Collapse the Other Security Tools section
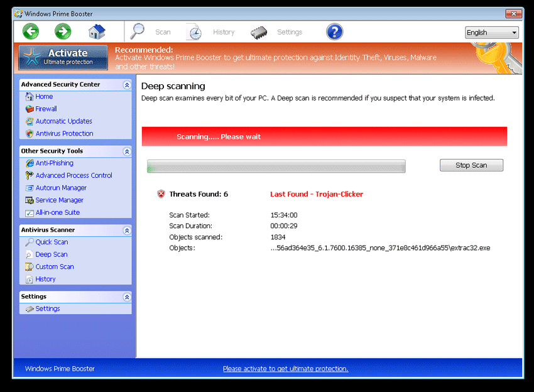Image resolution: width=534 pixels, height=392 pixels. (x=127, y=151)
